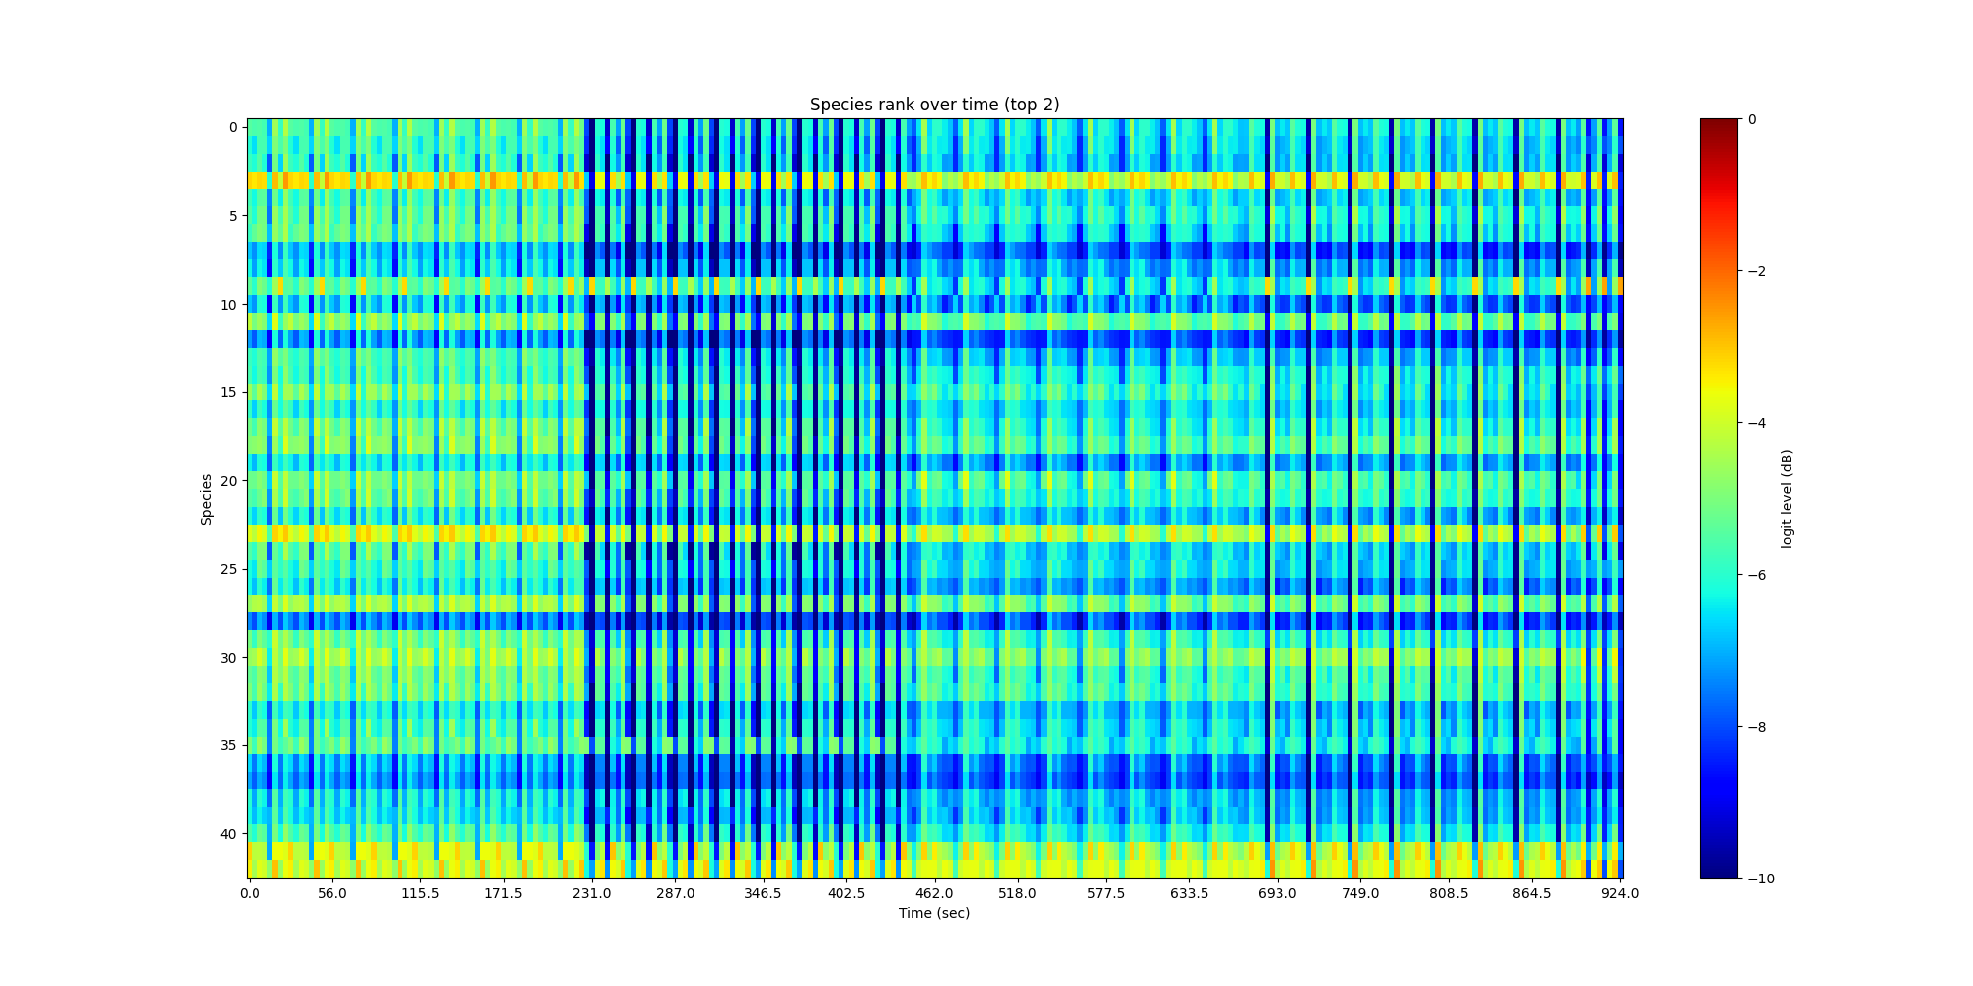Select the 693.0 tick on the time axis
Image resolution: width=1973 pixels, height=986 pixels.
pos(1277,893)
